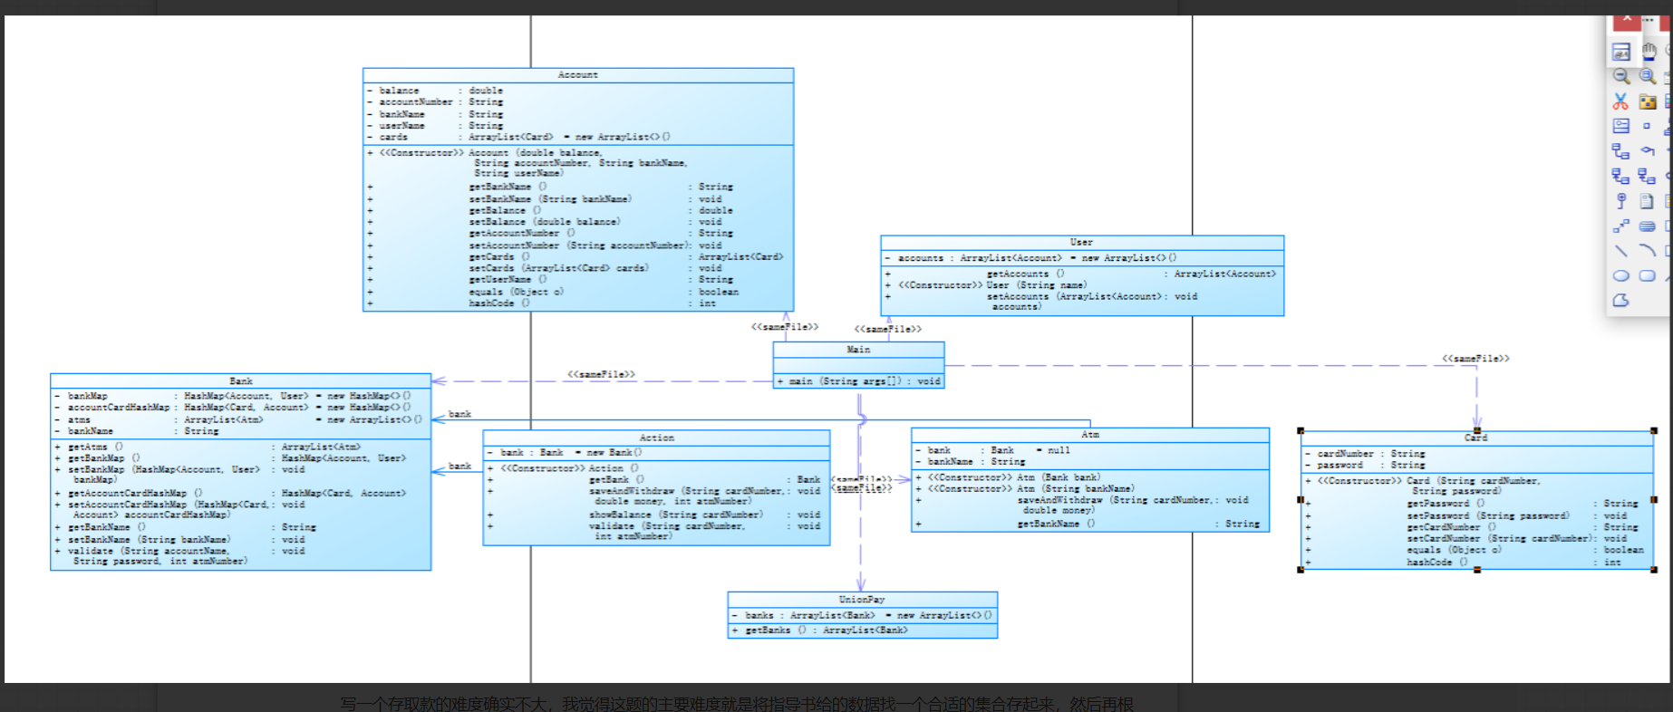
Task: Select the ellipse shape tool
Action: click(1621, 275)
